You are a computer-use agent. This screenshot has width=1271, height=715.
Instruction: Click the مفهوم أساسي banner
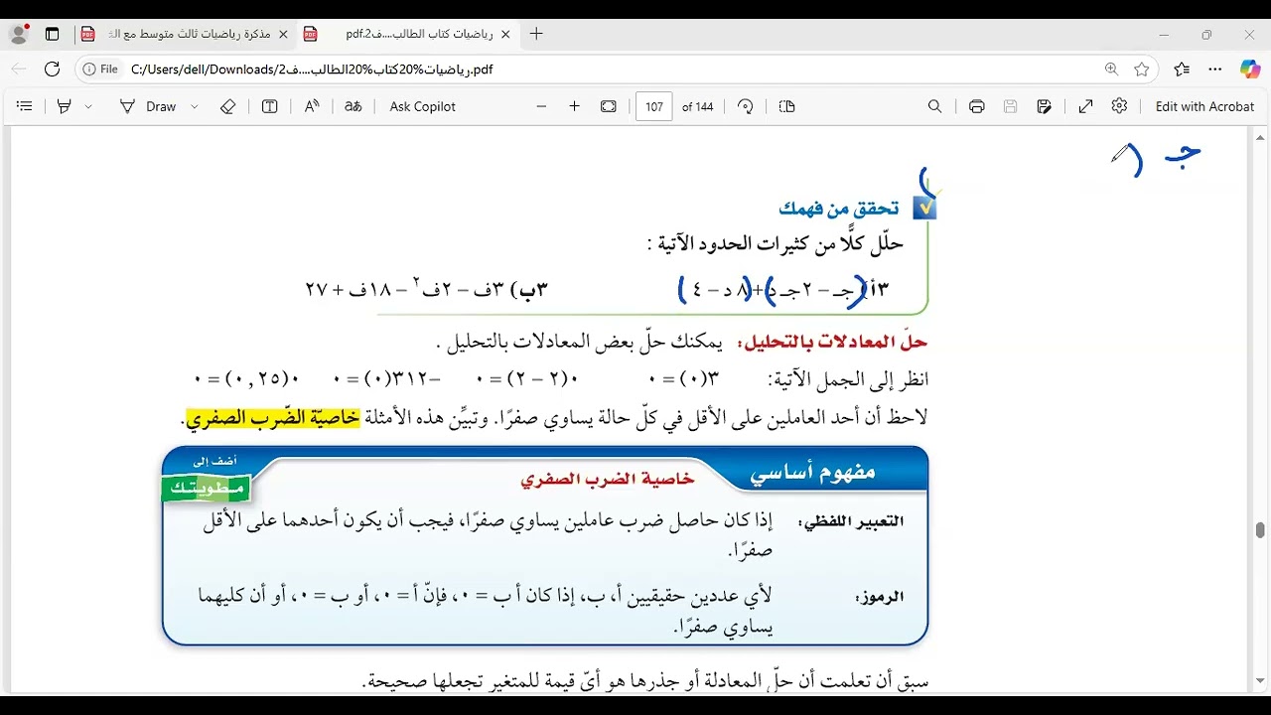812,473
